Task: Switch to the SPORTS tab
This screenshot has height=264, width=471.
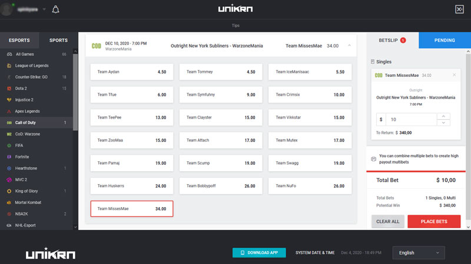Action: (58, 40)
